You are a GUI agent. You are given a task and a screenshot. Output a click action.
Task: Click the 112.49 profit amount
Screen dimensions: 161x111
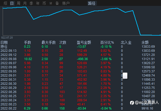coord(82,51)
